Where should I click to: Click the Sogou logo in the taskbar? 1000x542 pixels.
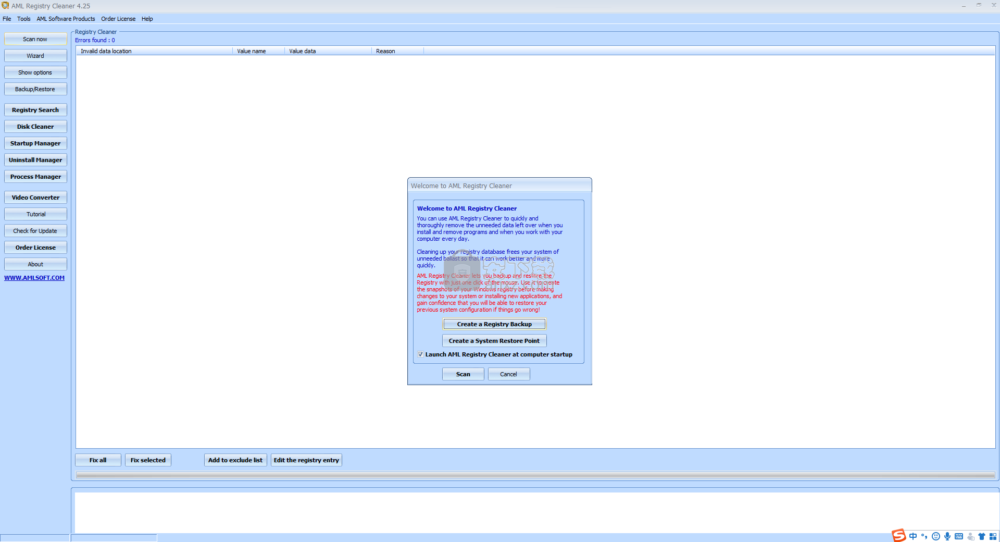pos(899,536)
